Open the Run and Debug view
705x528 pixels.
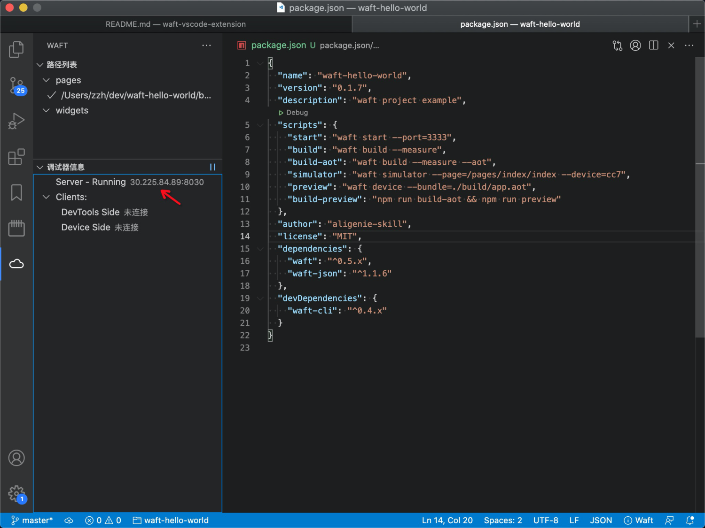click(16, 121)
